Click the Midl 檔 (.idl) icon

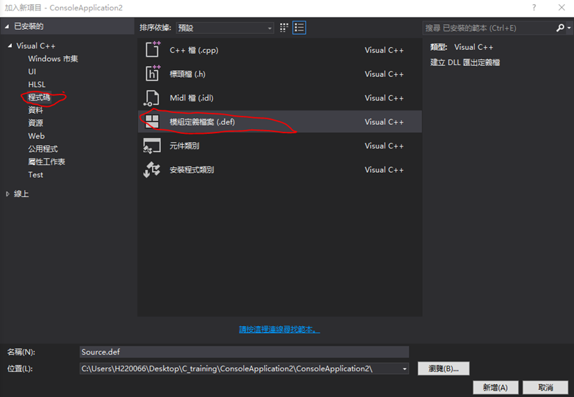[152, 98]
